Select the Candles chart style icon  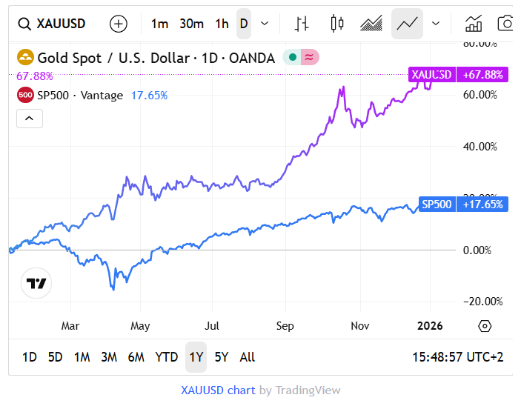click(337, 24)
